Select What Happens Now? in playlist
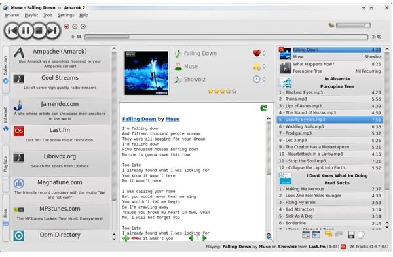 click(x=330, y=68)
